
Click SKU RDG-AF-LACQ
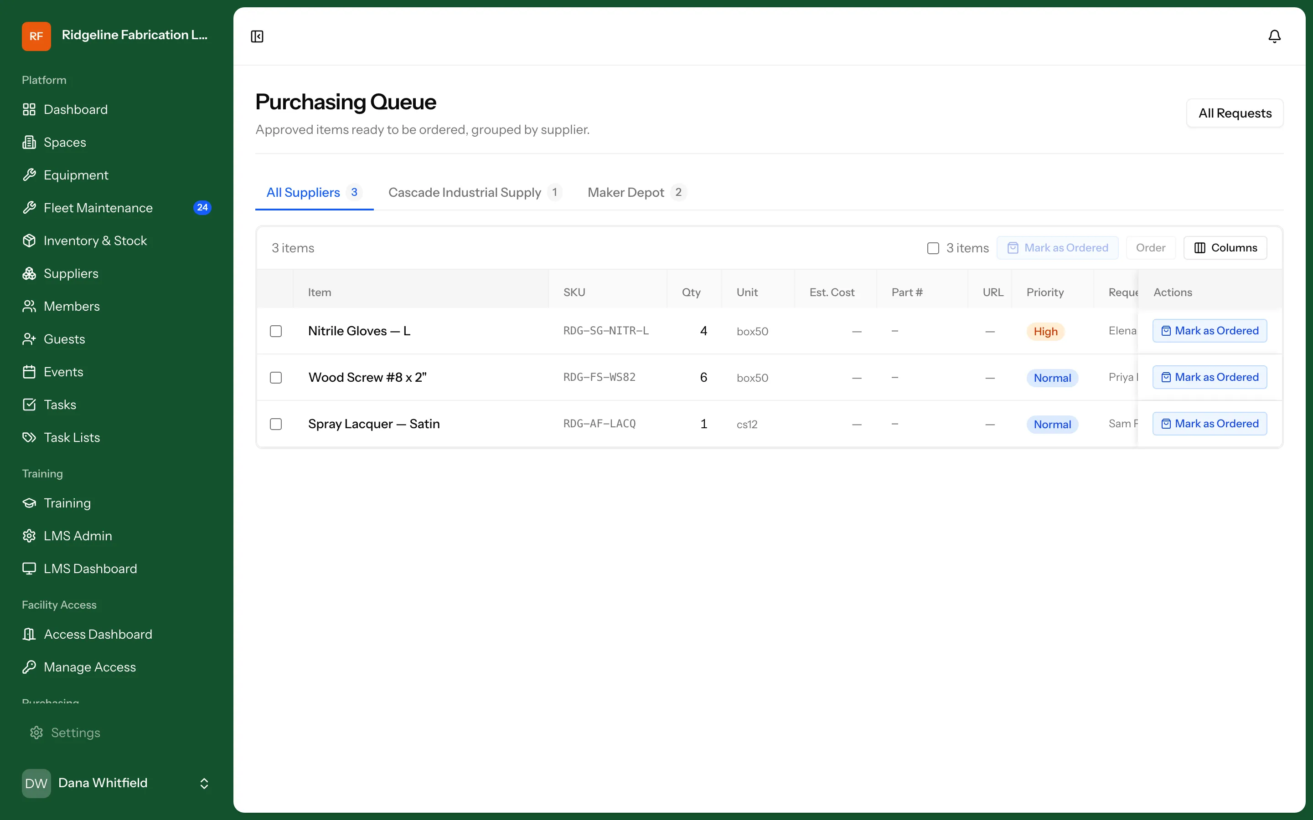click(x=599, y=424)
